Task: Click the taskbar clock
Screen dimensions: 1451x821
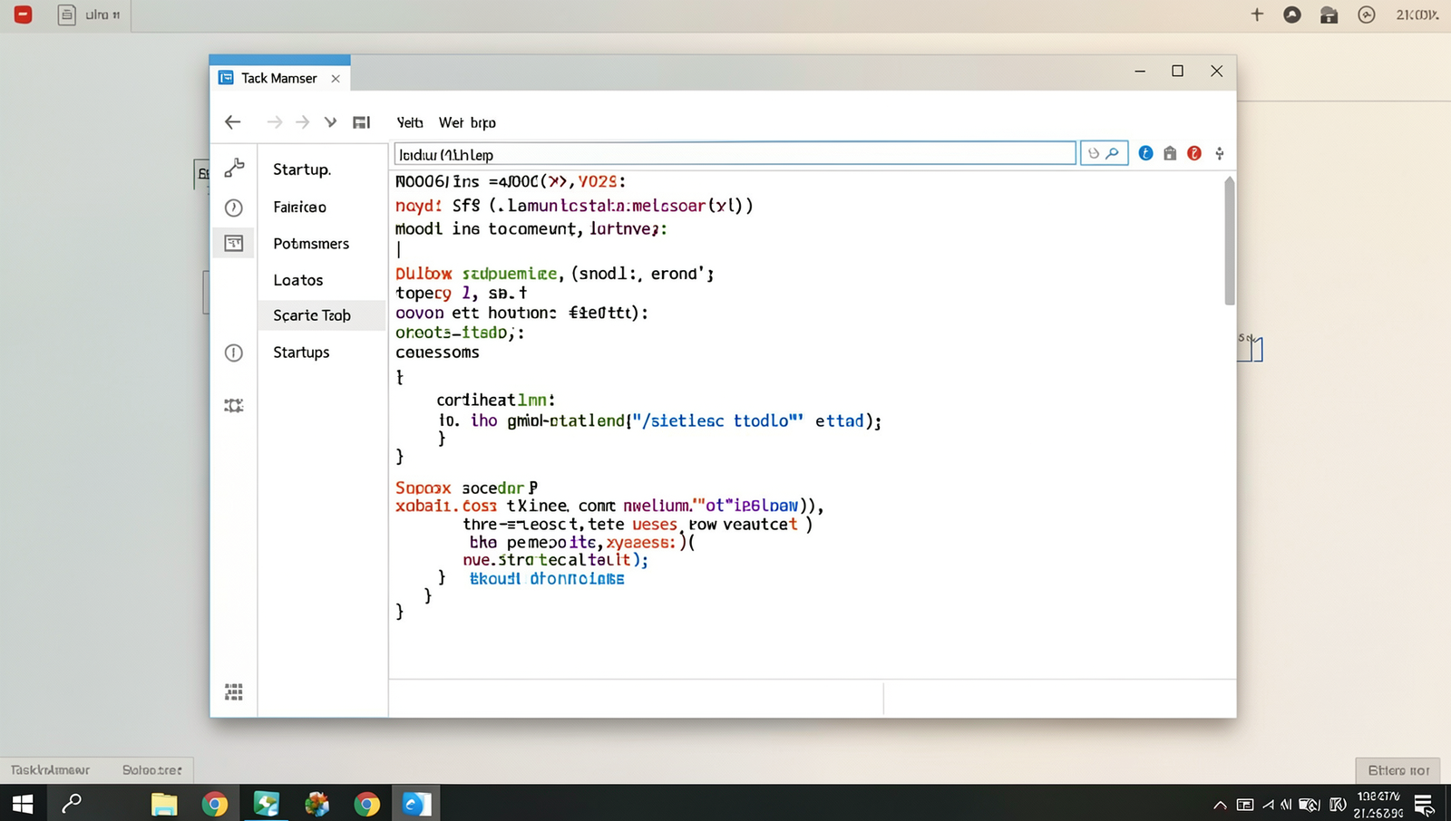Action: pyautogui.click(x=1378, y=805)
